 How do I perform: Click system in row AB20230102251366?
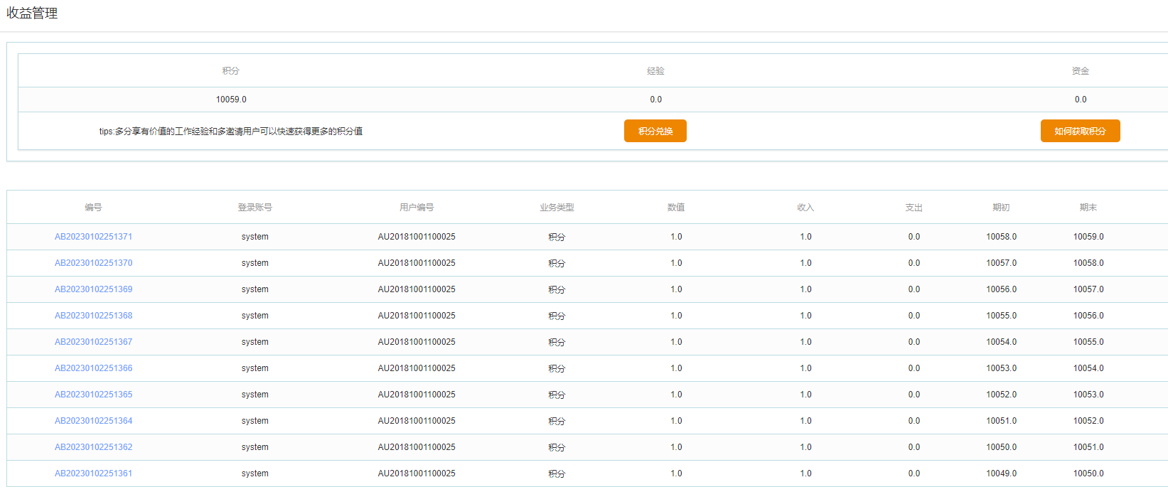tap(255, 368)
